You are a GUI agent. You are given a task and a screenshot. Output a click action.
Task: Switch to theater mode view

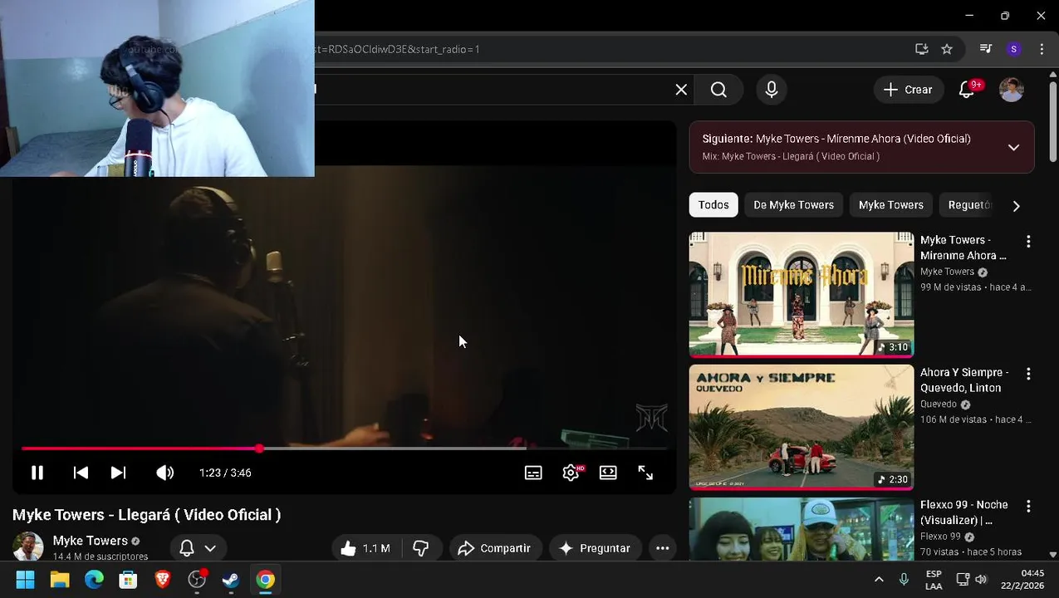pos(608,473)
